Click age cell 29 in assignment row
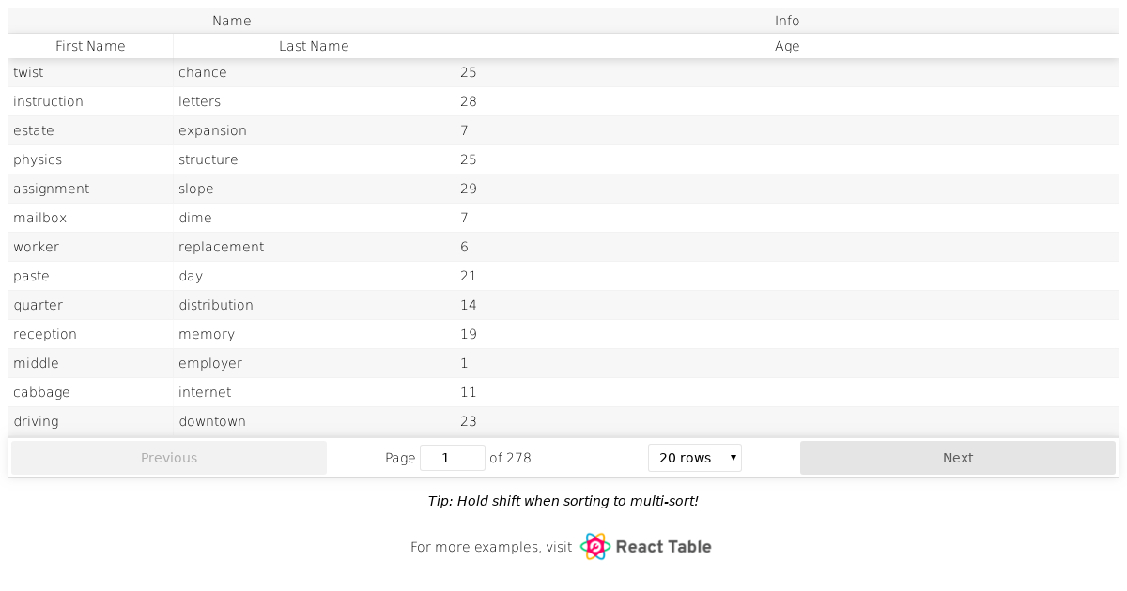 (469, 189)
